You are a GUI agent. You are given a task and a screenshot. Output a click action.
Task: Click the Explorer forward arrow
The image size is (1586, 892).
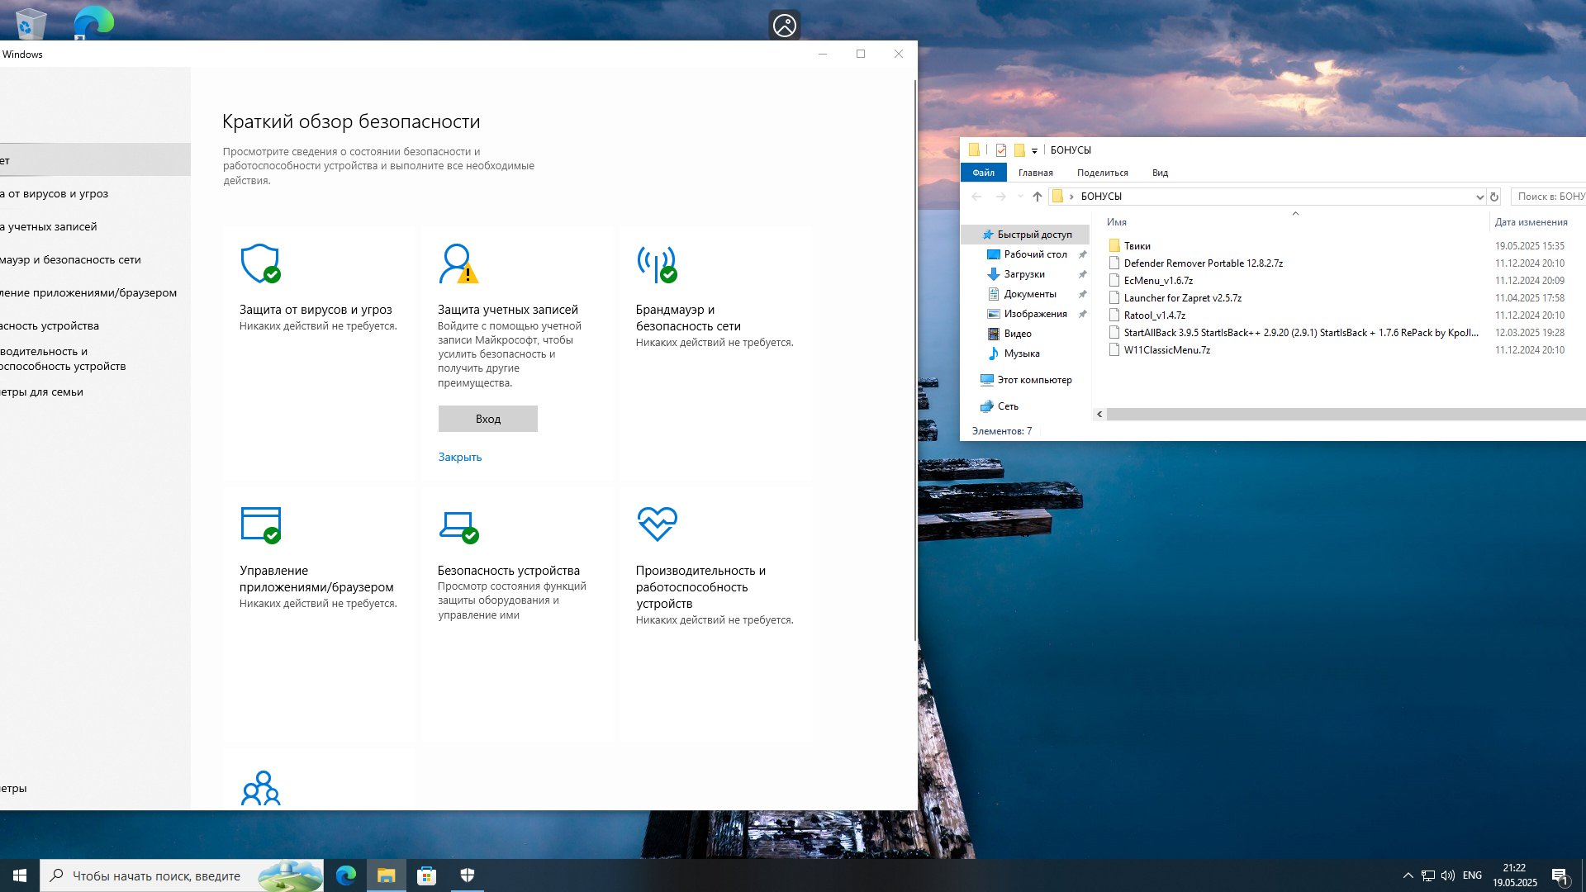[x=1000, y=197]
